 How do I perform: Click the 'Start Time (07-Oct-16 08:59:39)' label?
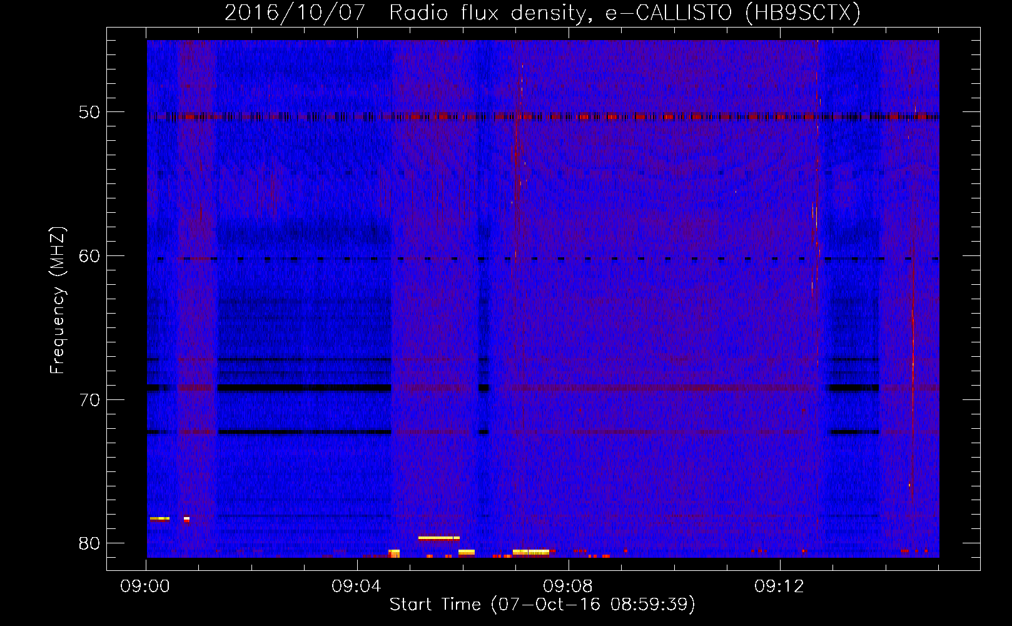pyautogui.click(x=542, y=604)
